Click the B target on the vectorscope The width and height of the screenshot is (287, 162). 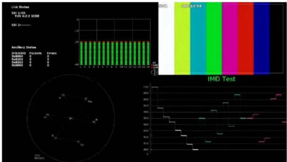click(x=94, y=122)
